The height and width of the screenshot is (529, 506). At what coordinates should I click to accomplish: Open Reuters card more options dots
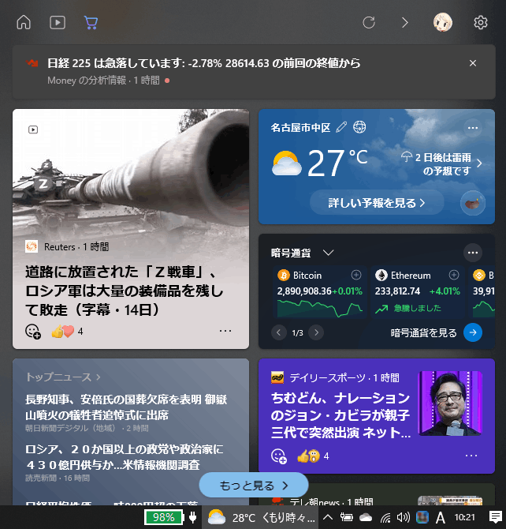tap(225, 331)
